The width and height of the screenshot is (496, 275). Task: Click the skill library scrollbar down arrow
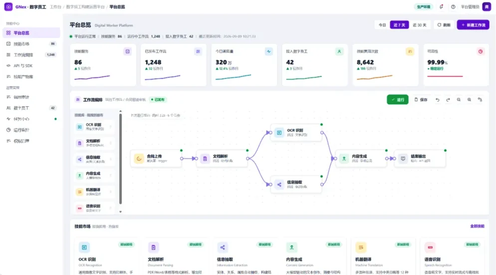tap(120, 212)
